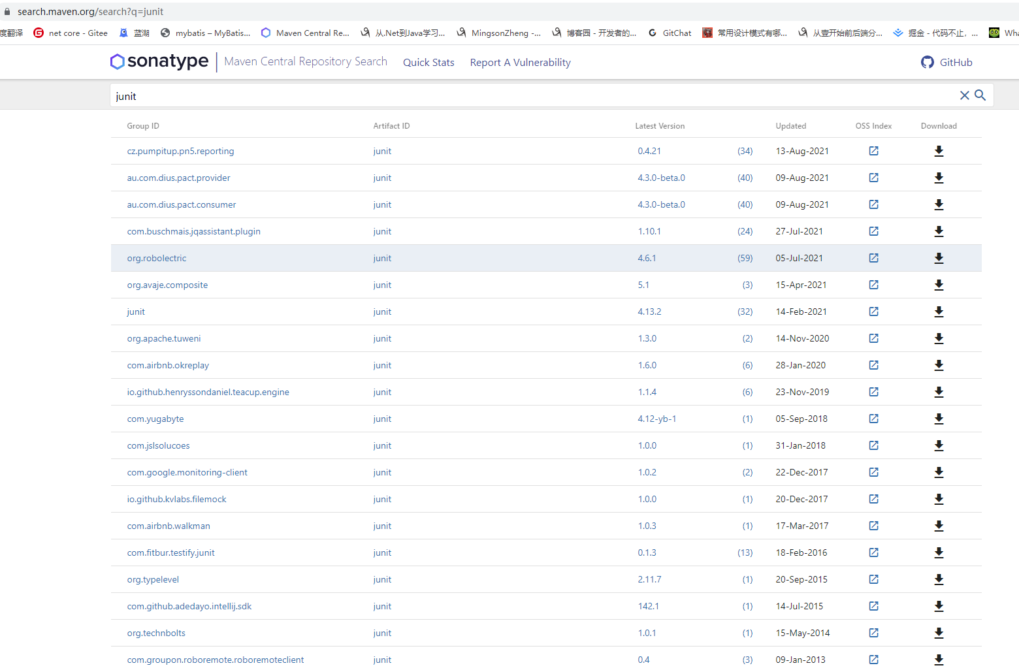Open OSS Index for com.jslsolucoes
Image resolution: width=1019 pixels, height=672 pixels.
874,445
